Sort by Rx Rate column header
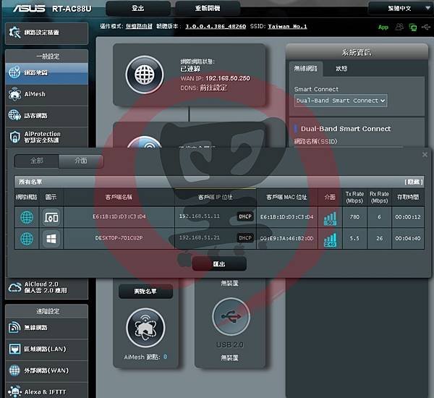Screen dimensions: 434x398 [x=379, y=198]
